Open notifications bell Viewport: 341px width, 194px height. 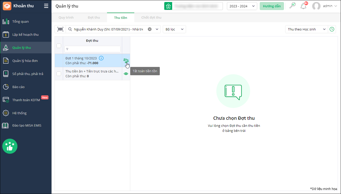coord(303,6)
